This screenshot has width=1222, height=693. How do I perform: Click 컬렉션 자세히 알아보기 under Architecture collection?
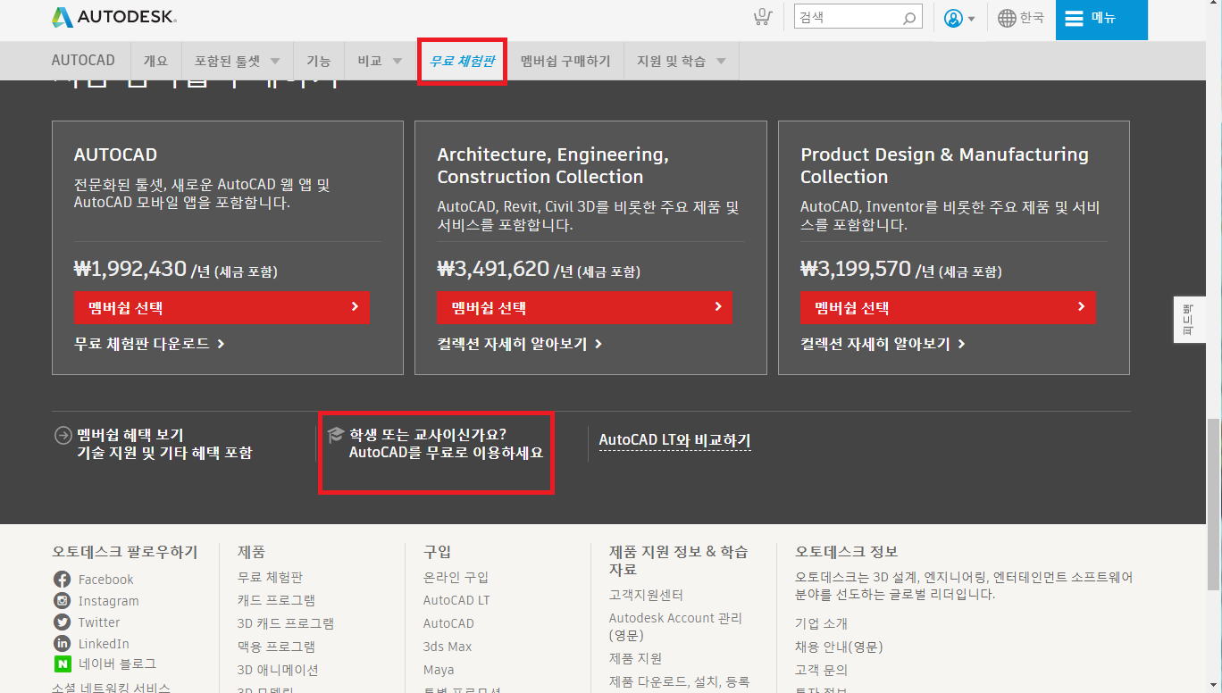click(520, 343)
